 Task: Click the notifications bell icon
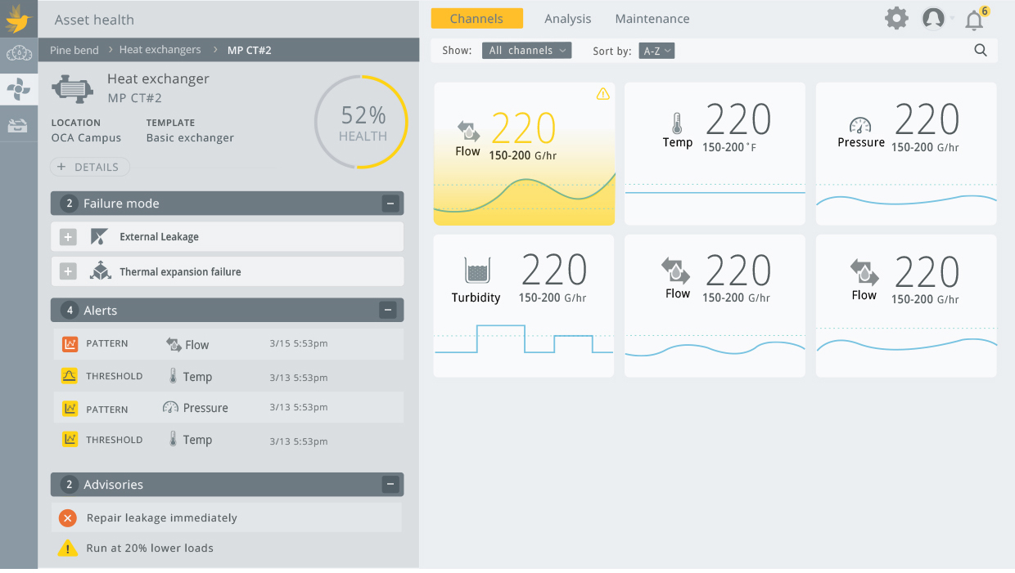point(973,19)
